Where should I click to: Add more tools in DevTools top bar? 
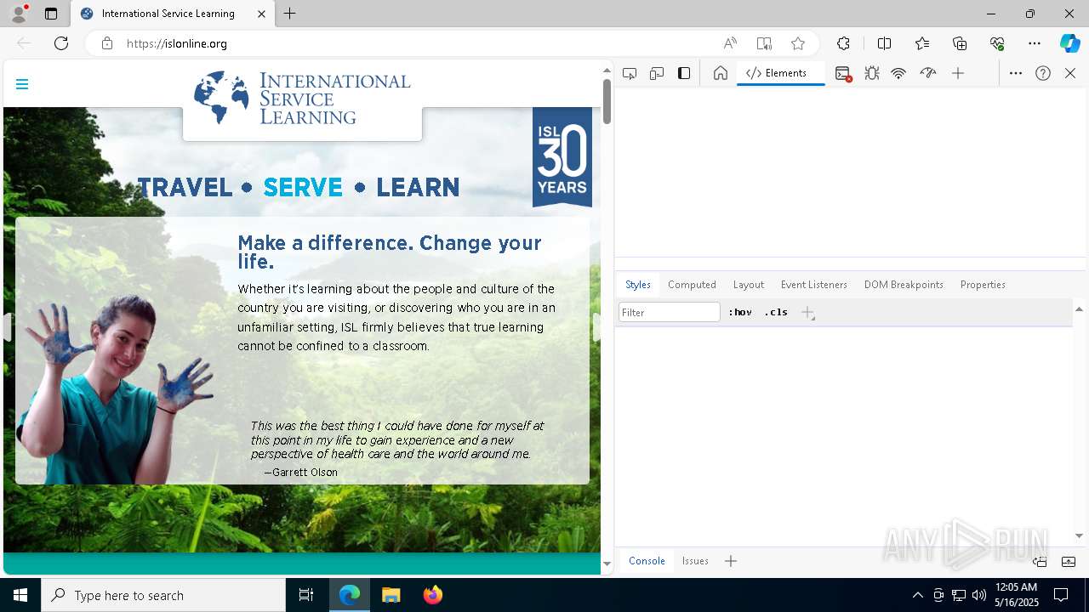958,73
